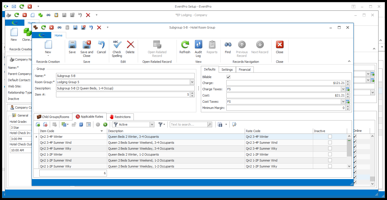Check Inactive for Qn2 1-2P Summer Wky row
The width and height of the screenshot is (387, 200).
point(330,166)
